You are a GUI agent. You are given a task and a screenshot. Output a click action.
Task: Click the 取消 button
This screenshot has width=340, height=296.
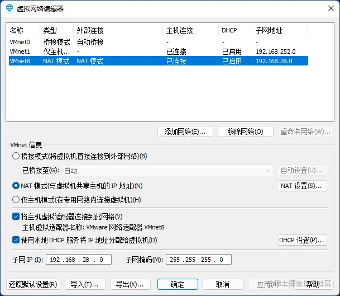[x=223, y=284]
